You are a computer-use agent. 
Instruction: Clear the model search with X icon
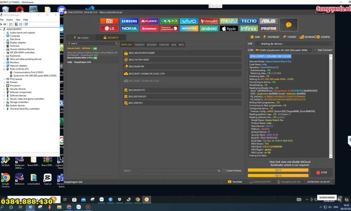[69, 44]
